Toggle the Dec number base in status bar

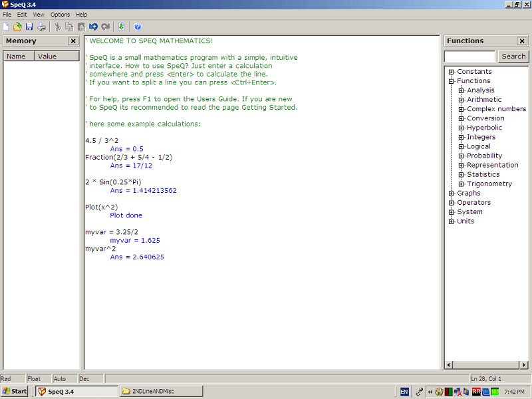click(84, 378)
